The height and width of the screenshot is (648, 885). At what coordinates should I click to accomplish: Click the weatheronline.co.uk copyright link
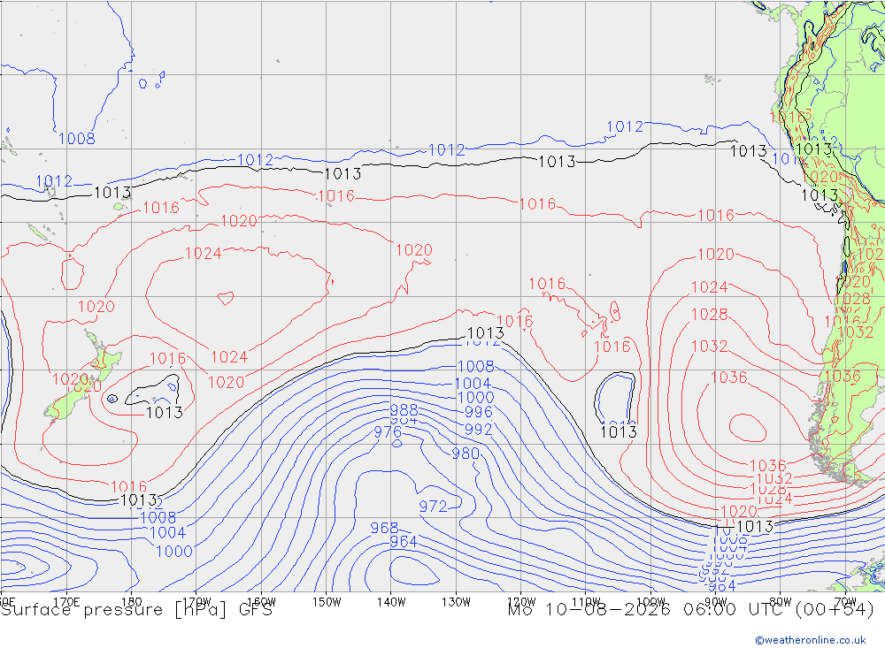click(x=811, y=639)
